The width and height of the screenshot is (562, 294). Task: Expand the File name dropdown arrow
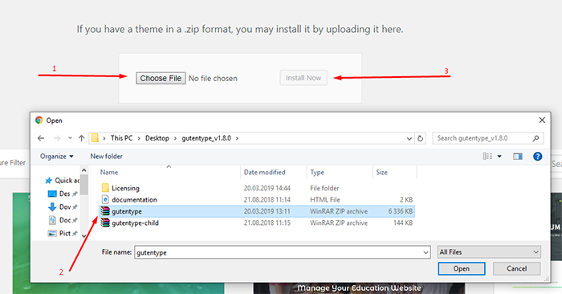(426, 252)
